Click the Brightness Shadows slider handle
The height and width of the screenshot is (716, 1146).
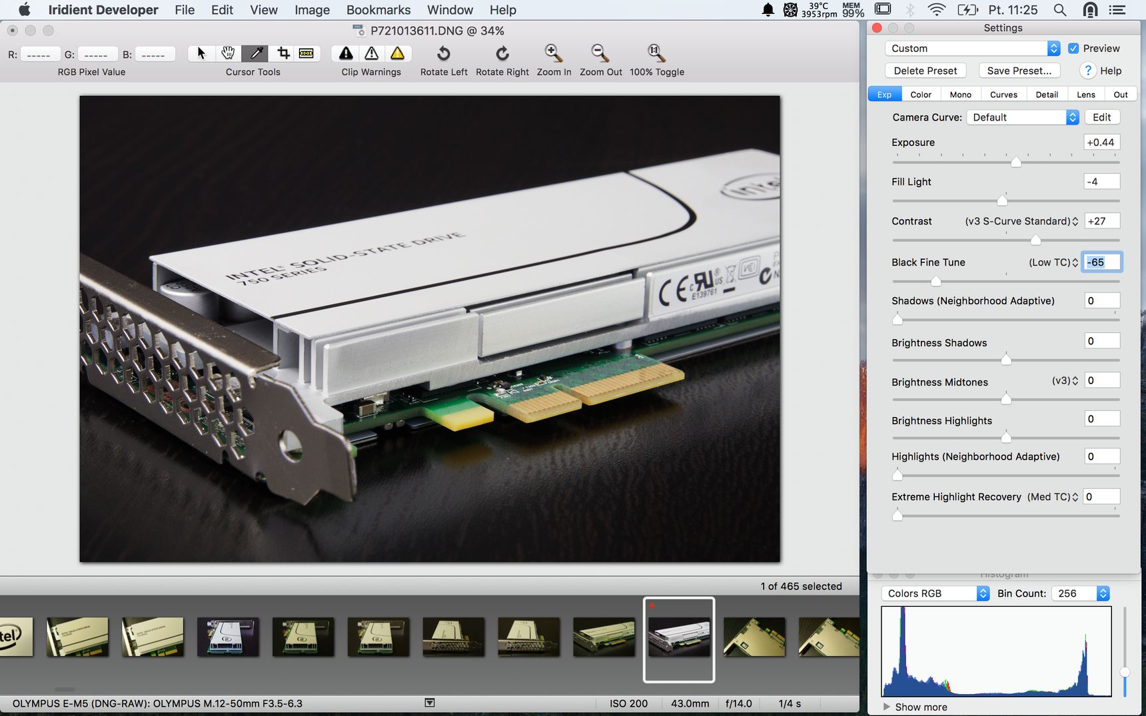tap(1006, 360)
